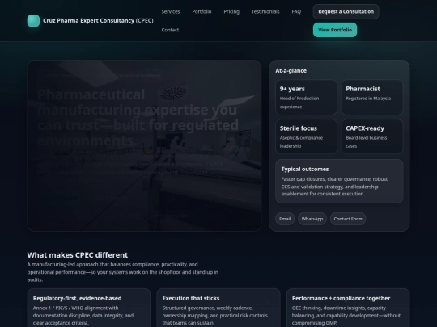Click the teal View Portfolio button
This screenshot has width=437, height=327.
coord(335,30)
